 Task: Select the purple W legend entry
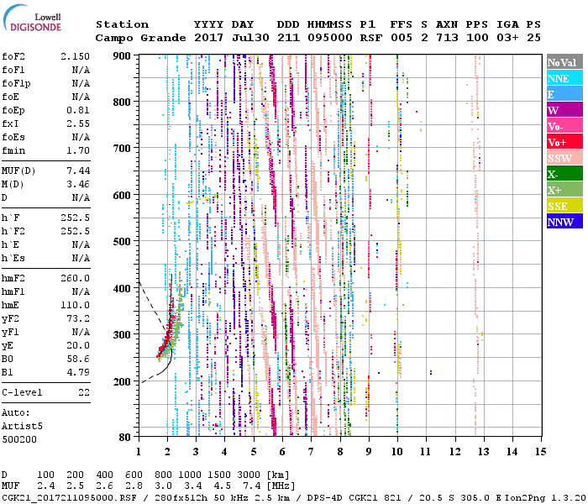(x=561, y=111)
